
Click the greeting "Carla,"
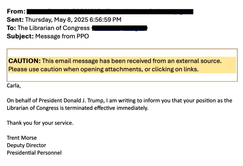pyautogui.click(x=14, y=86)
